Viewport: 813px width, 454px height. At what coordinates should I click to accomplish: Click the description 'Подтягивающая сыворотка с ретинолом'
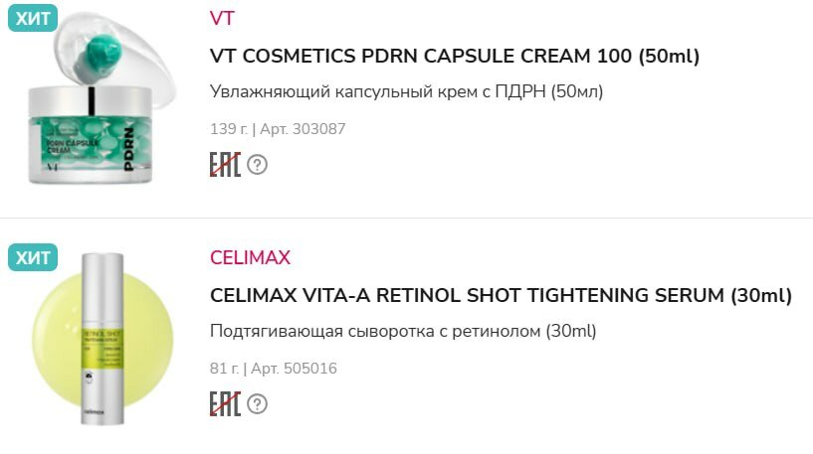coord(403,331)
